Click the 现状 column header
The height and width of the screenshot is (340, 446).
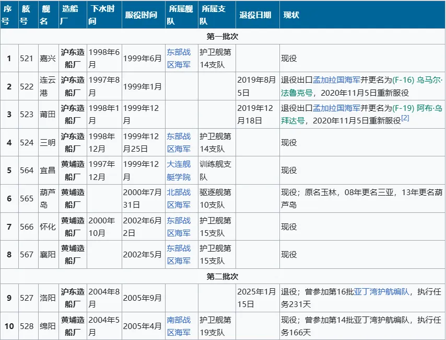pos(291,15)
